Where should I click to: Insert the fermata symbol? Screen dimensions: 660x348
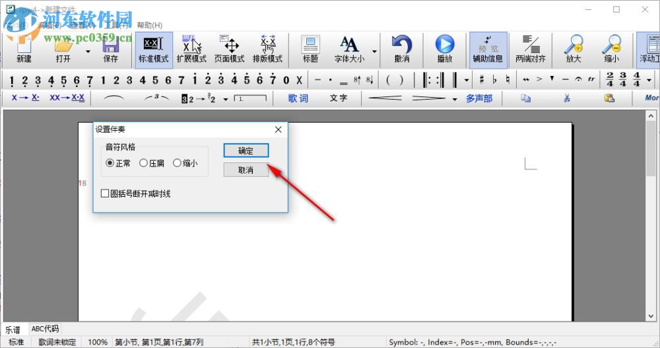[x=578, y=79]
